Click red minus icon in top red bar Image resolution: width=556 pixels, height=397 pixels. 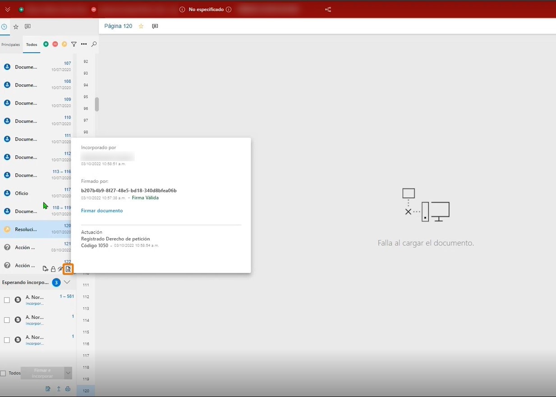[x=94, y=9]
